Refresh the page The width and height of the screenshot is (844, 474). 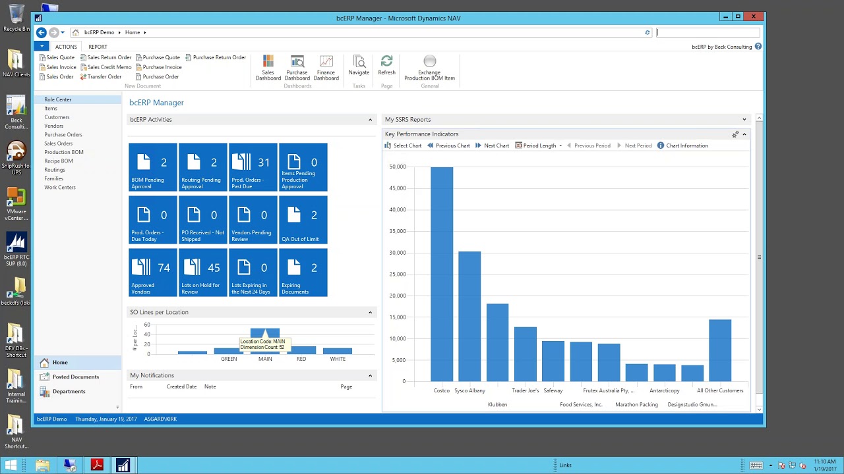tap(387, 65)
